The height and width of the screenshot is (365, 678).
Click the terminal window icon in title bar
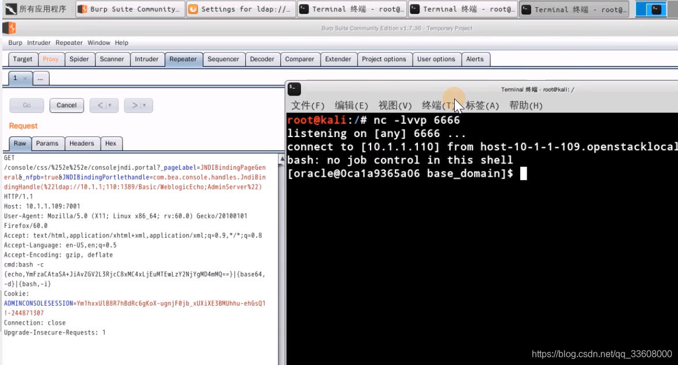(x=294, y=89)
